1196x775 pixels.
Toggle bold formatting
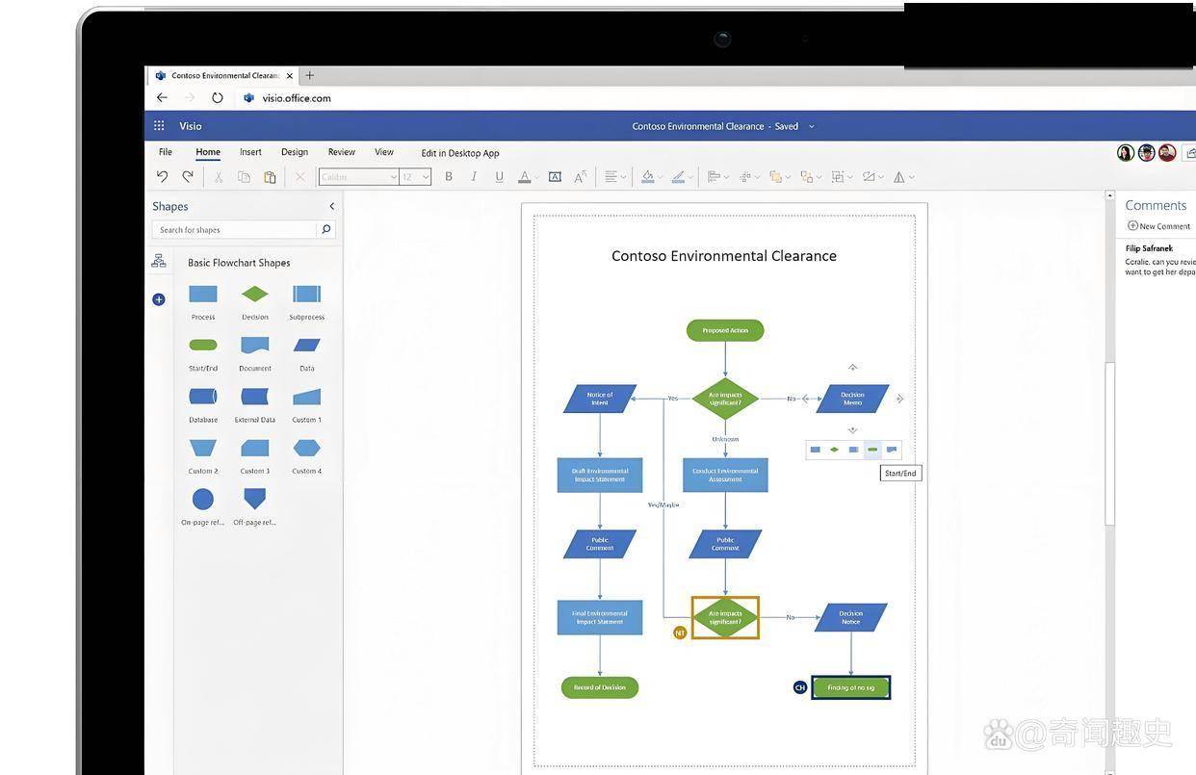click(449, 177)
